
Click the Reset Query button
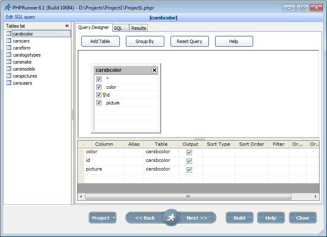190,41
